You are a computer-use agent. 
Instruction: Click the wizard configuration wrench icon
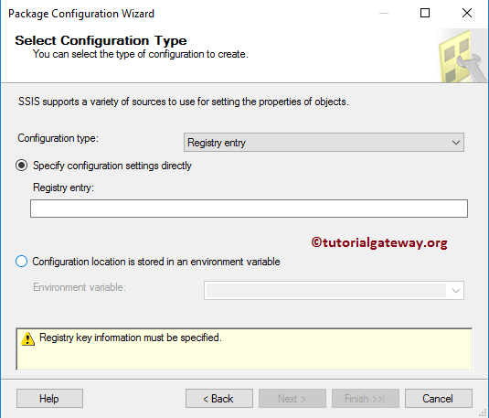coord(462,56)
